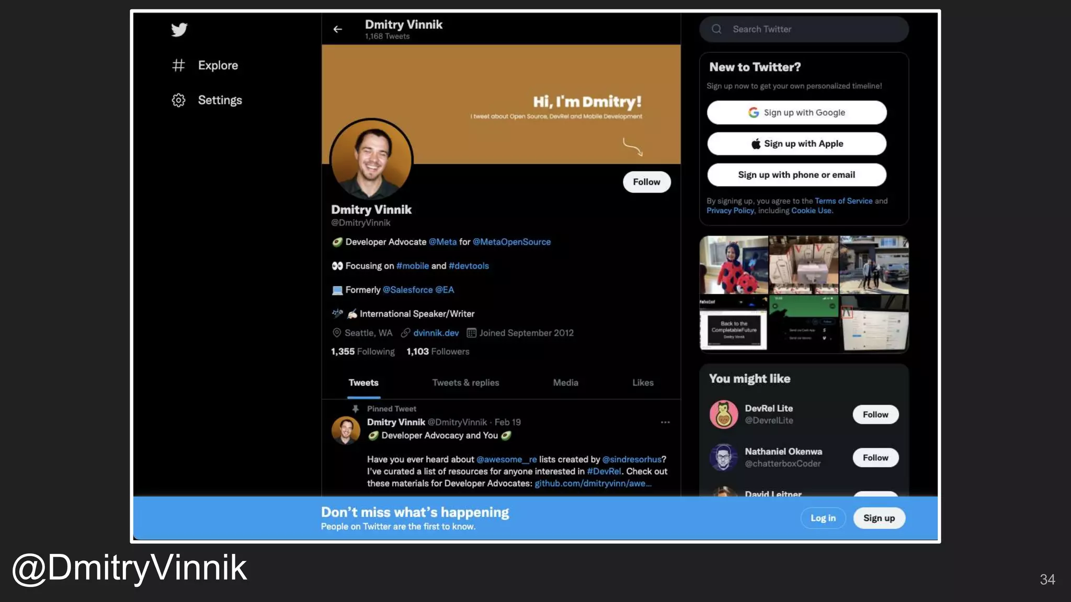
Task: Open the Media tab
Action: (x=565, y=383)
